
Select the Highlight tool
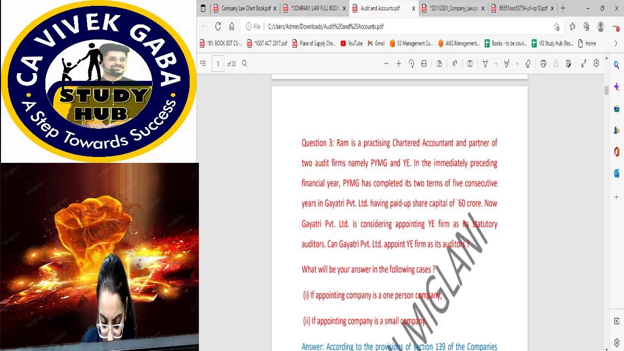[x=507, y=64]
